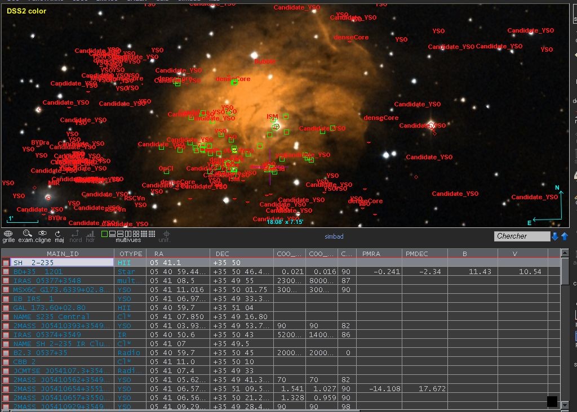Screen dimensions: 577x412
Task: Open the NAME S235 Central object link
Action: point(51,317)
